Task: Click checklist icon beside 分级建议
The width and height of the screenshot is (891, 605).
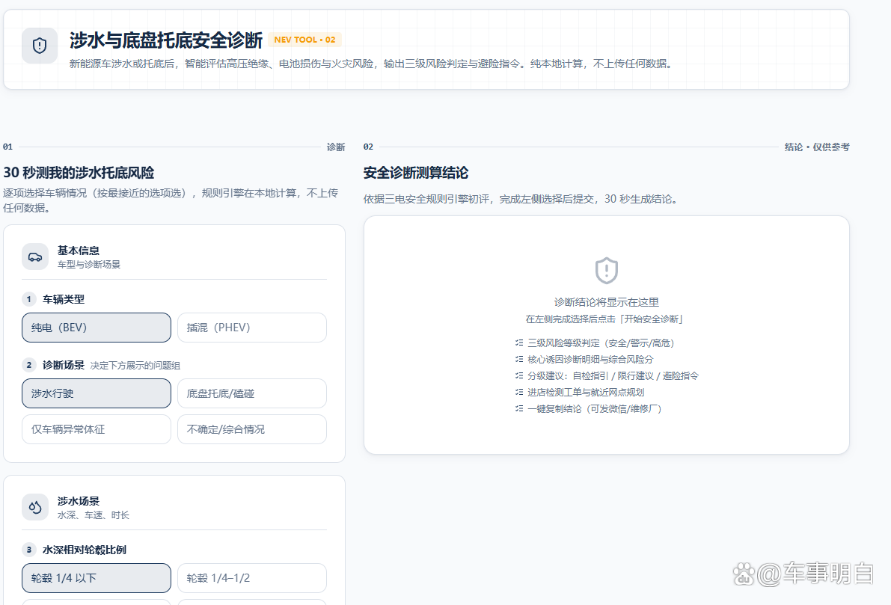Action: (x=518, y=375)
